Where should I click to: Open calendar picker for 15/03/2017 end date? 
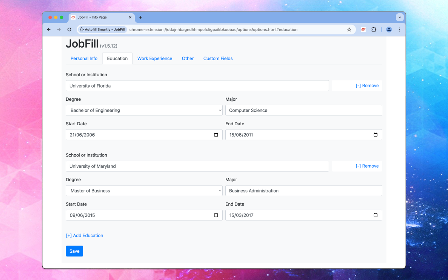376,215
